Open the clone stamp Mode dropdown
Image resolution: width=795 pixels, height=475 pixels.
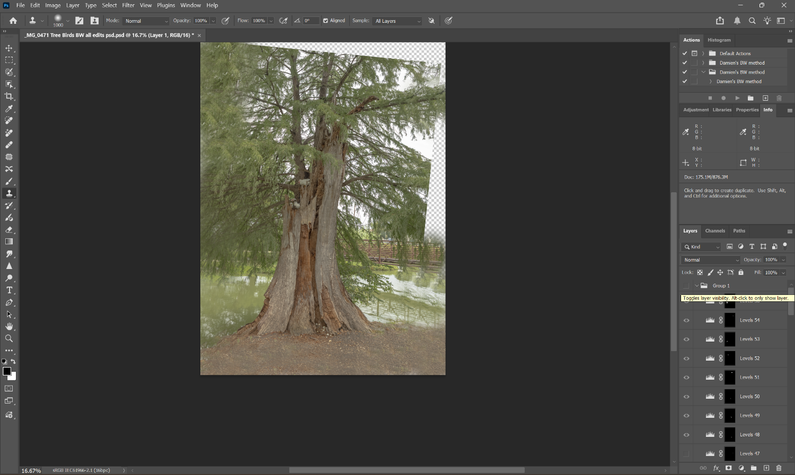(146, 21)
